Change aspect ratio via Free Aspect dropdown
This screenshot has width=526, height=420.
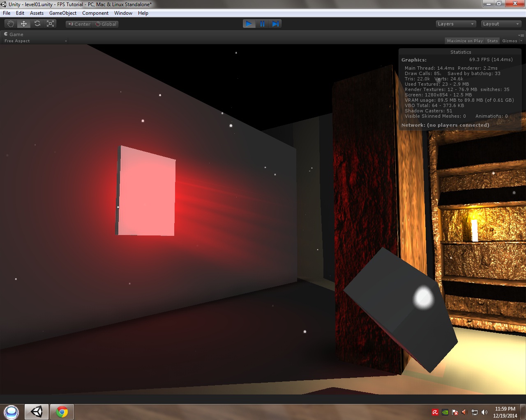(35, 41)
